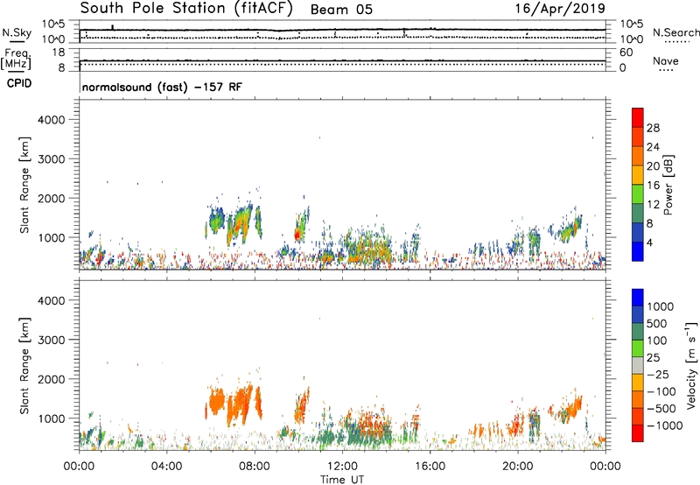Click the 'Beam 05' label

tap(341, 10)
